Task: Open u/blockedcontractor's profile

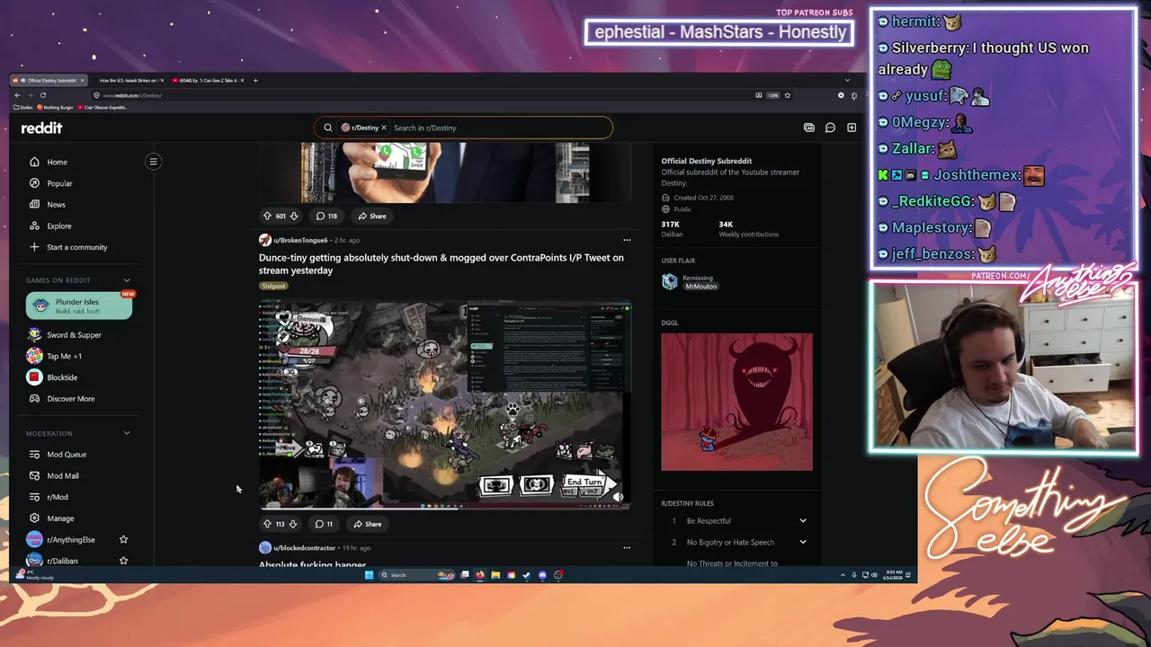Action: click(304, 547)
